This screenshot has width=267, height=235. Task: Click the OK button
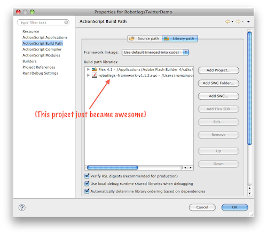point(234,207)
